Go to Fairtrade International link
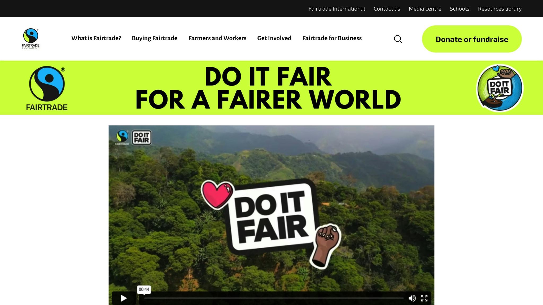Viewport: 543px width, 305px height. tap(337, 9)
